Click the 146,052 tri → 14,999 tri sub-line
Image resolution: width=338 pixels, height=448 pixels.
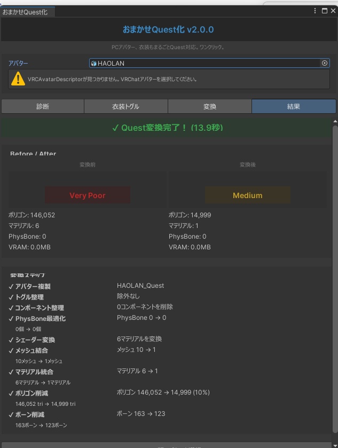[45, 404]
